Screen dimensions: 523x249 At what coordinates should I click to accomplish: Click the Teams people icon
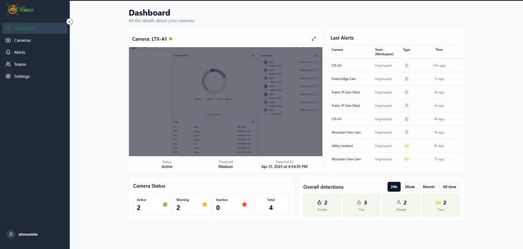point(8,65)
